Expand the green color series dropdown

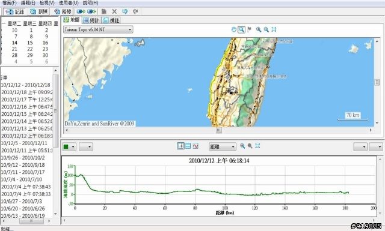pos(69,147)
